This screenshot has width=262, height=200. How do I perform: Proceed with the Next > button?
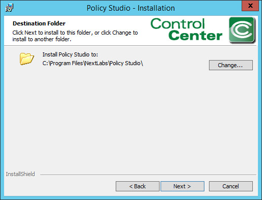point(182,186)
